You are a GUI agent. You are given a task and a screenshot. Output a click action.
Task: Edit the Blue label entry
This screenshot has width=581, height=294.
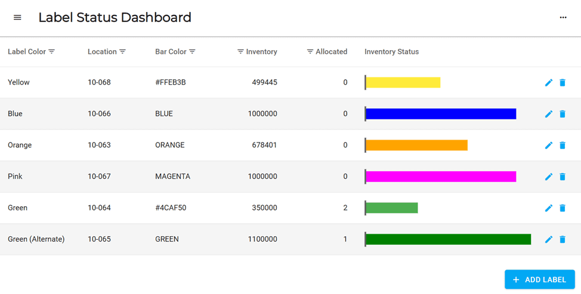[x=549, y=114]
